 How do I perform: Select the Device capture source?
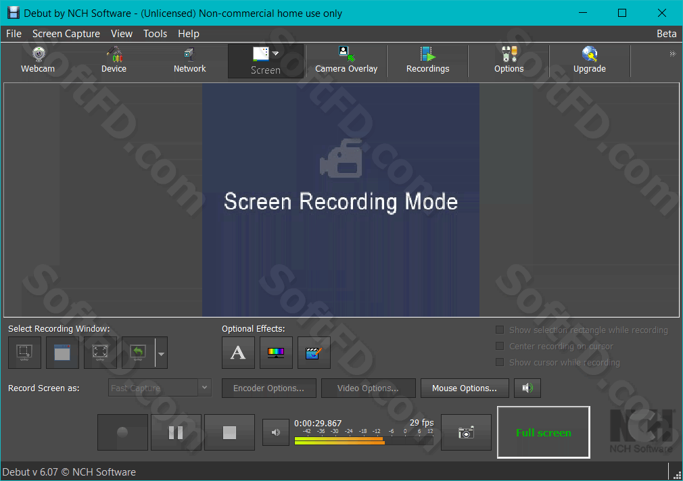(114, 61)
